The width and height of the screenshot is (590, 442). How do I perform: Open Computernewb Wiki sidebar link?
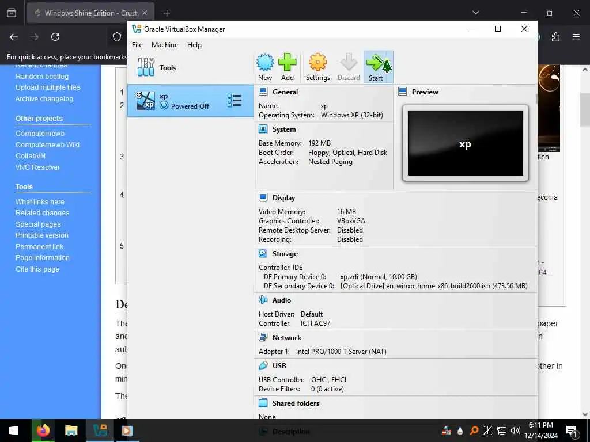[47, 144]
